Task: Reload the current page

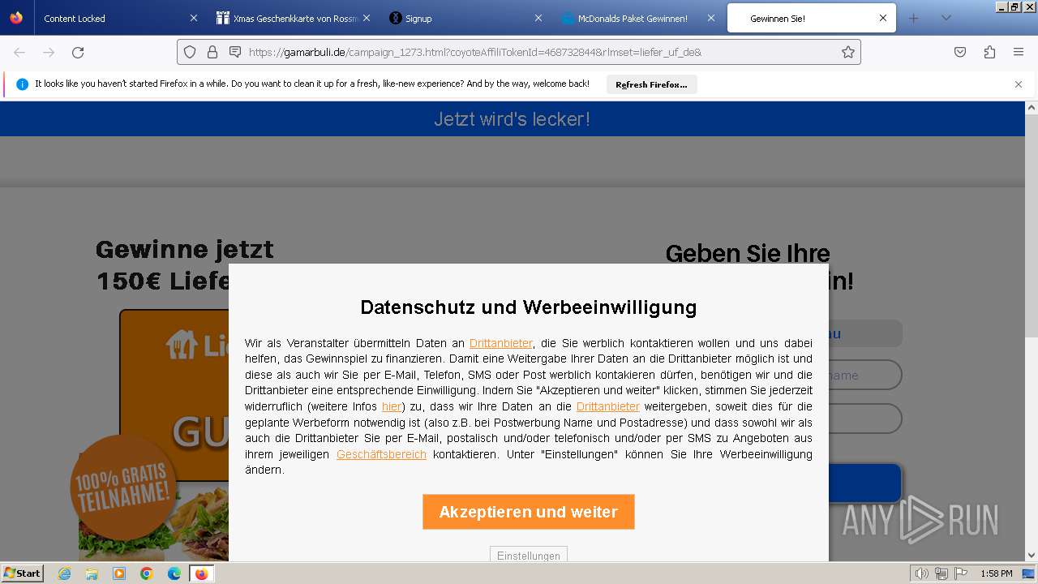Action: 78,52
